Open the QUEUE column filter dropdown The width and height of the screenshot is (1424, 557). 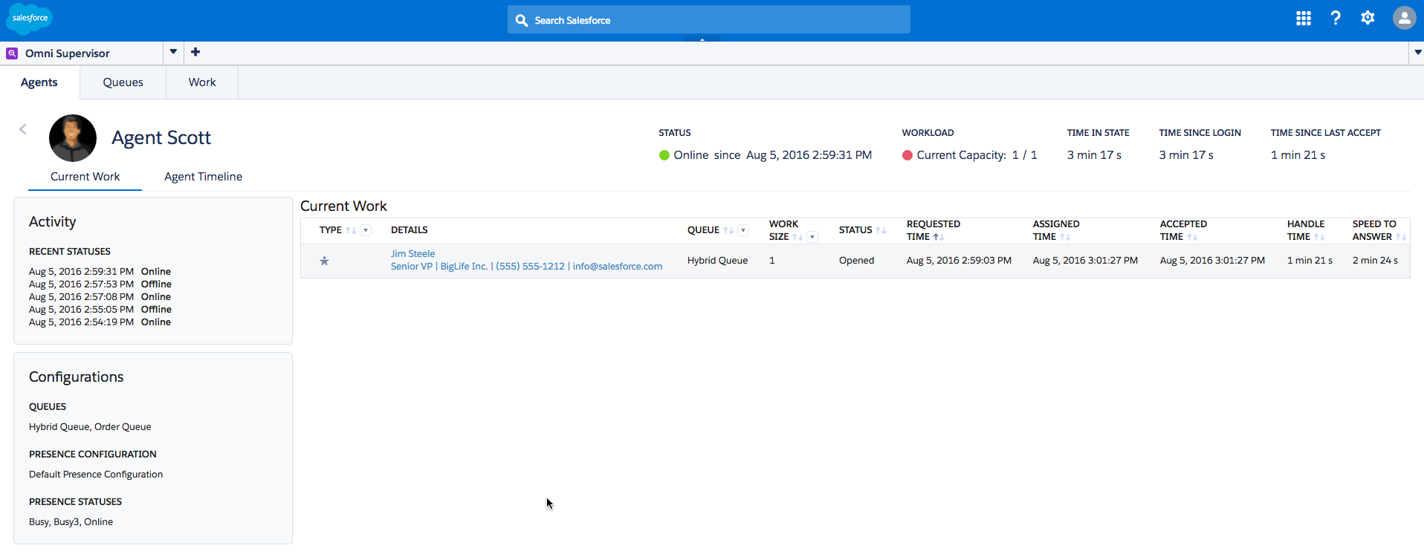pyautogui.click(x=743, y=230)
